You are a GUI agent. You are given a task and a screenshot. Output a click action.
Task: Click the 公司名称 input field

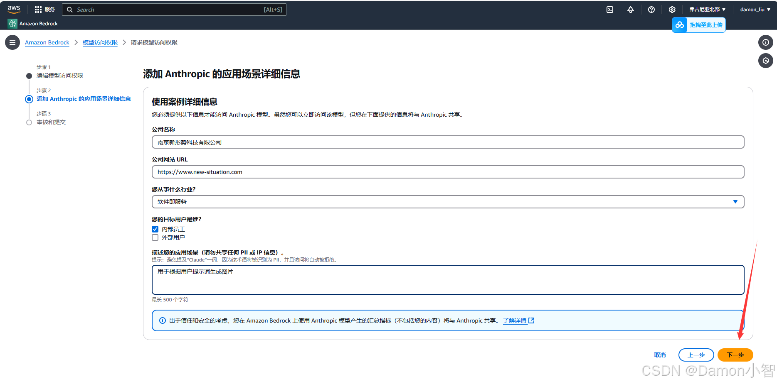pos(448,142)
